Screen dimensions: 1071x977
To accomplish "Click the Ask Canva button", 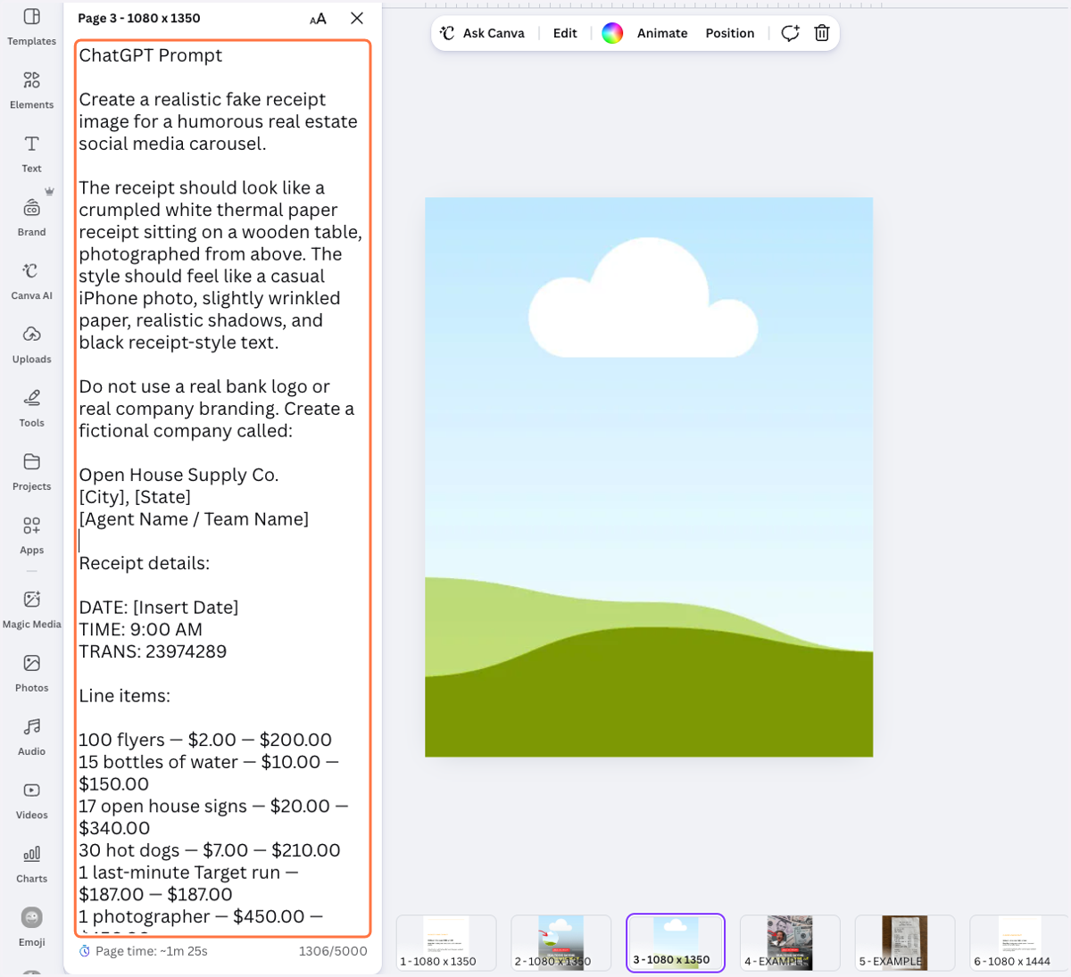I will [483, 33].
